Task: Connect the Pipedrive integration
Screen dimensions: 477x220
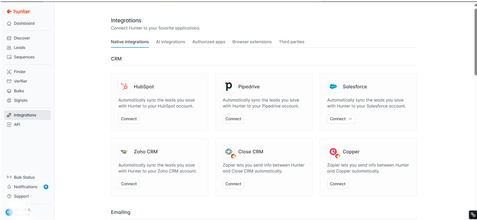Action: 233,119
